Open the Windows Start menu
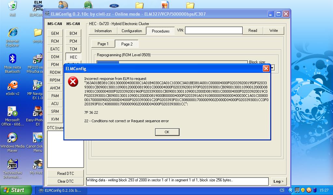 click(16, 190)
